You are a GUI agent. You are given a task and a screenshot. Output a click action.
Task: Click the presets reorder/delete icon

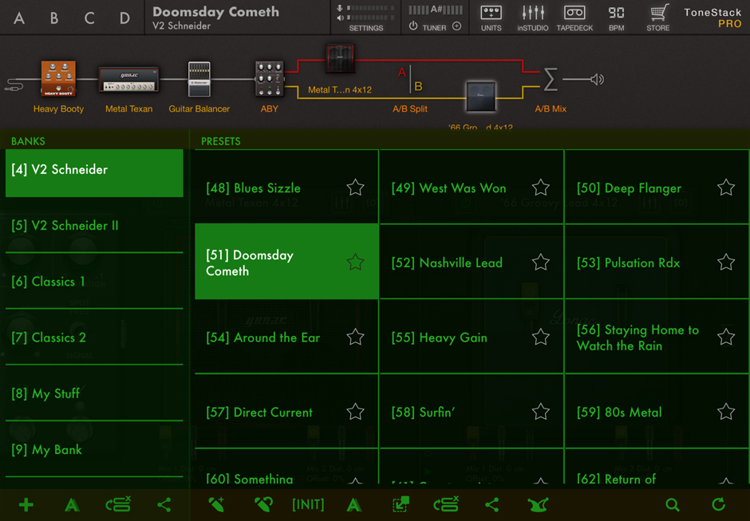(446, 504)
